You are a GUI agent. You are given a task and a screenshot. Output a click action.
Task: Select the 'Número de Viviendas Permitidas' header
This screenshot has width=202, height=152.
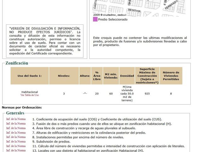(x=171, y=76)
